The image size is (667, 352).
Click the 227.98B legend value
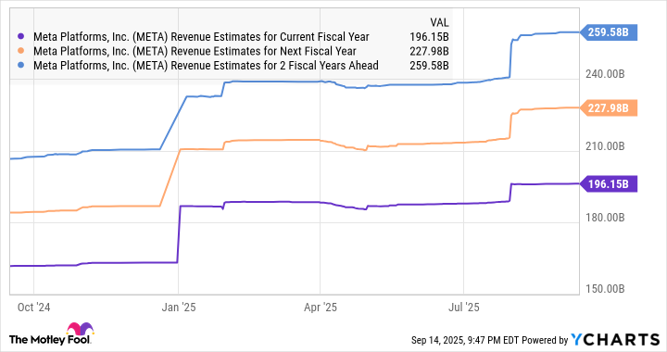point(429,51)
